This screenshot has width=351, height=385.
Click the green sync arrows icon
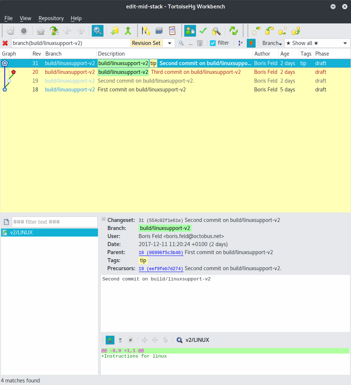(233, 31)
